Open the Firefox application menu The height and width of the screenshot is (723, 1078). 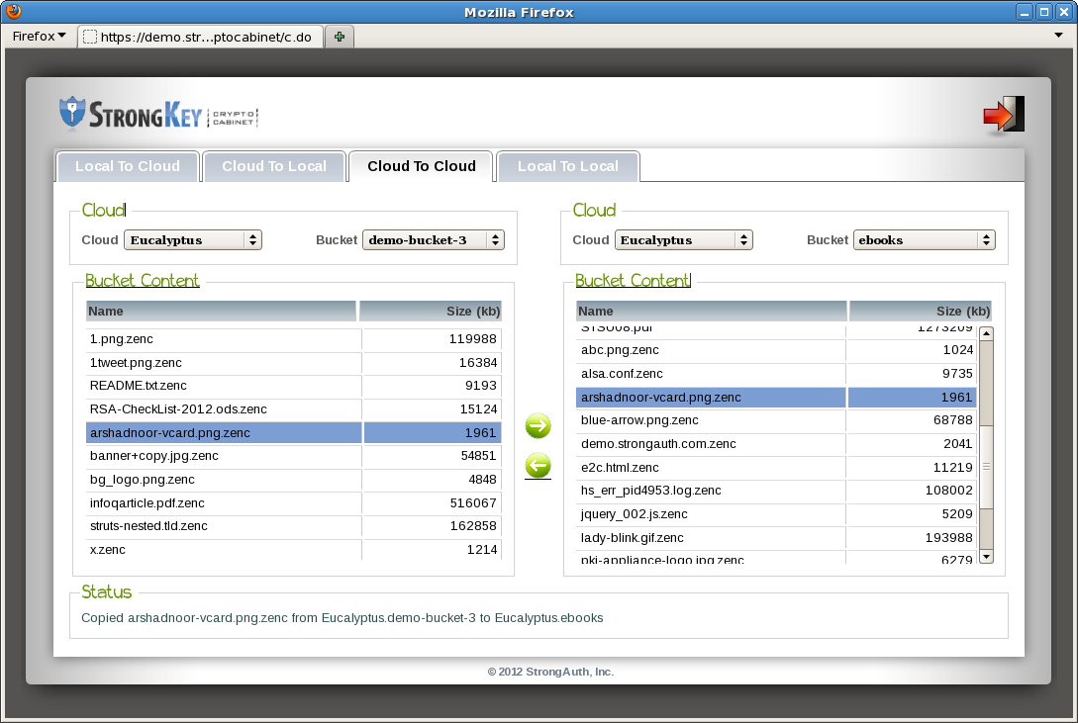[x=38, y=36]
